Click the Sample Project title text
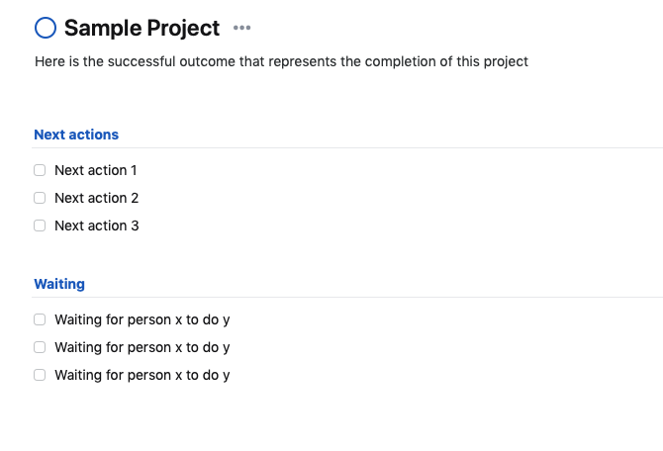Screen dimensions: 663x451 (x=142, y=29)
